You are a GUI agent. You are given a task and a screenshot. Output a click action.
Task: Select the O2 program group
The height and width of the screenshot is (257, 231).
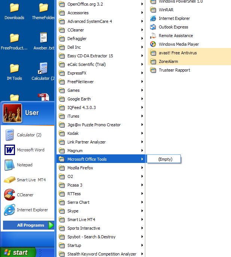pyautogui.click(x=101, y=176)
